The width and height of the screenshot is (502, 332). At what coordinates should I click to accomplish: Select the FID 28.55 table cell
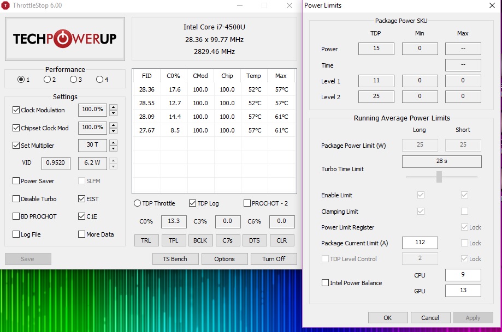pyautogui.click(x=147, y=103)
